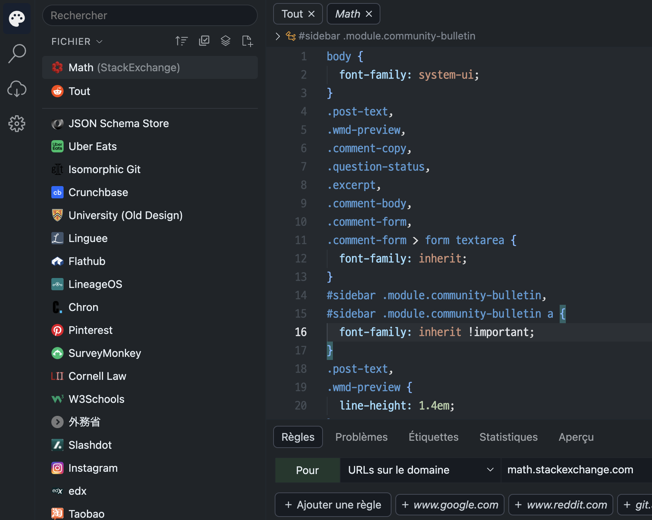Select Isomorphic Git style

click(150, 169)
